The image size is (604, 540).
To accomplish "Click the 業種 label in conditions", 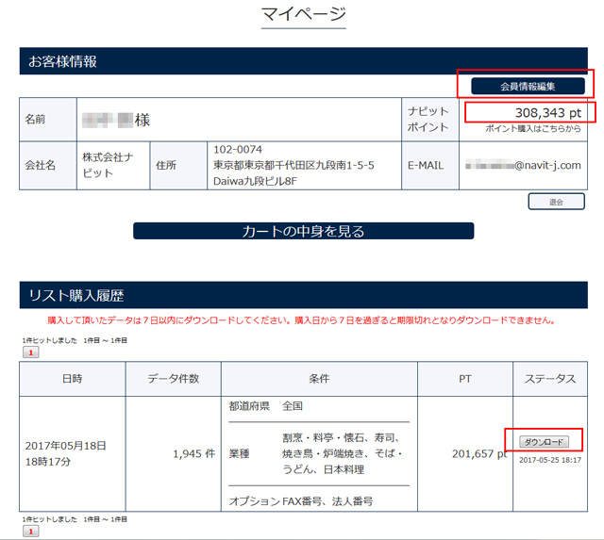I will [x=239, y=454].
